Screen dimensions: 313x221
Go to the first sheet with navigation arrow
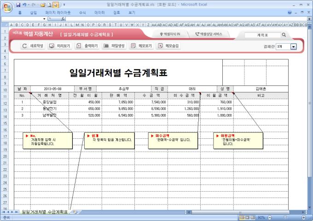pyautogui.click(x=4, y=212)
